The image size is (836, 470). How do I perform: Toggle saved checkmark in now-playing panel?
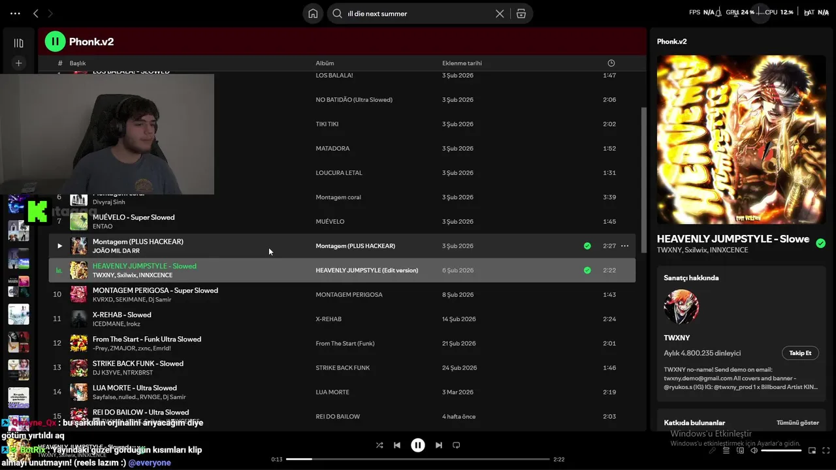point(820,243)
